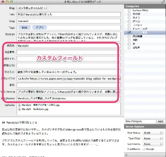The width and height of the screenshot is (166, 157).
Task: Click the body heading '## MarsEditで便利なところ'
Action: [x=20, y=123]
